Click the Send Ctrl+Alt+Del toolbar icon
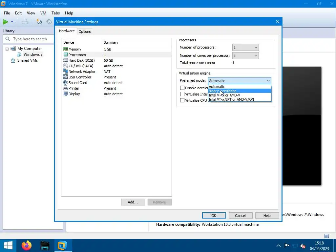 pos(25,22)
